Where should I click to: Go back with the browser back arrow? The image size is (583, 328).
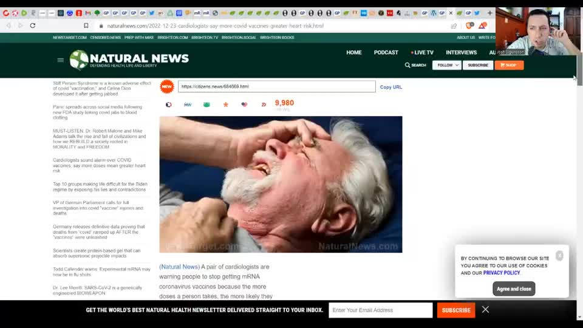click(x=9, y=26)
